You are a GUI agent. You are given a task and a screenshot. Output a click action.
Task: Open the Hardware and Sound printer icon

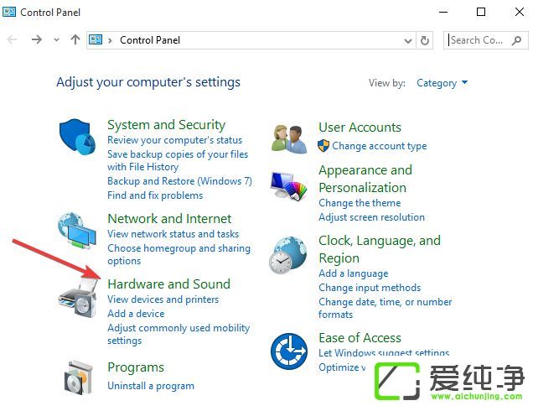(77, 298)
